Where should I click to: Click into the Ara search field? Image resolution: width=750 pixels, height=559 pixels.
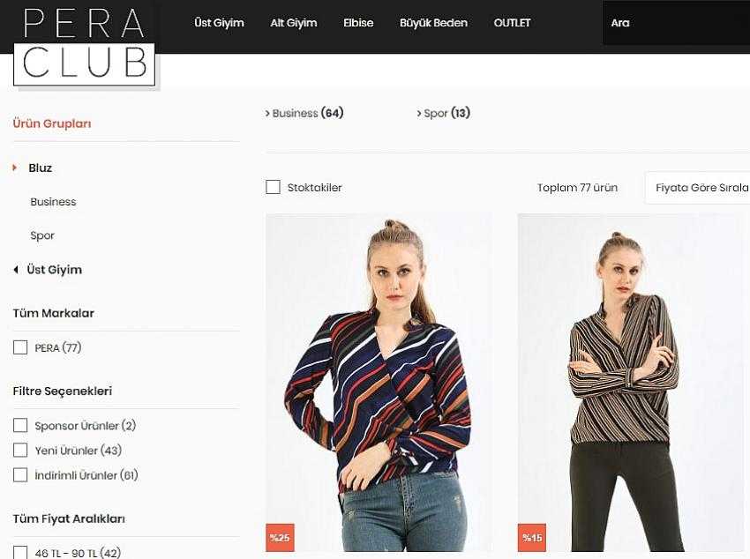[677, 23]
